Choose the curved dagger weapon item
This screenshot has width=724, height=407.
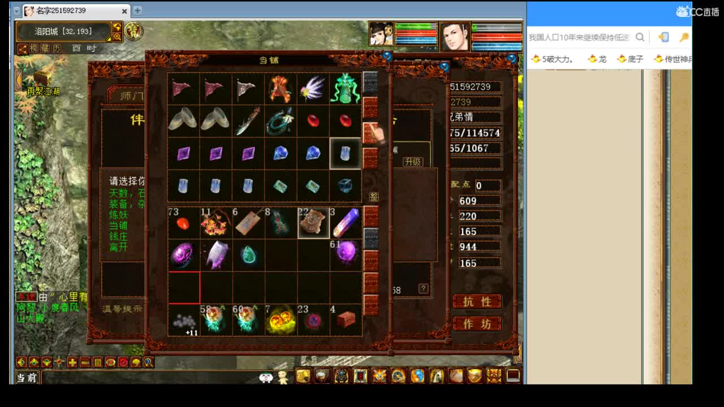coord(248,121)
